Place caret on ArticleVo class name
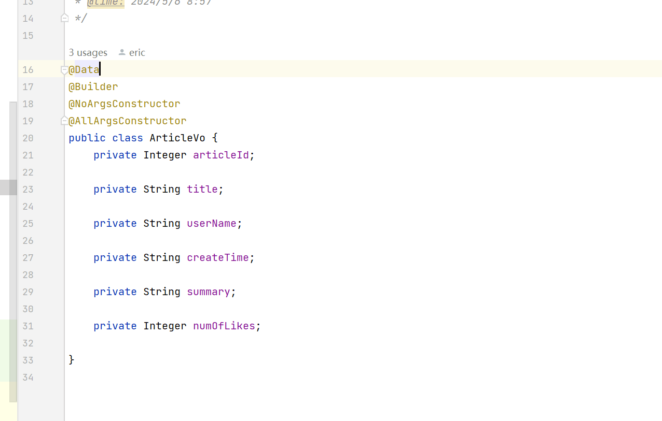662x421 pixels. (x=177, y=138)
